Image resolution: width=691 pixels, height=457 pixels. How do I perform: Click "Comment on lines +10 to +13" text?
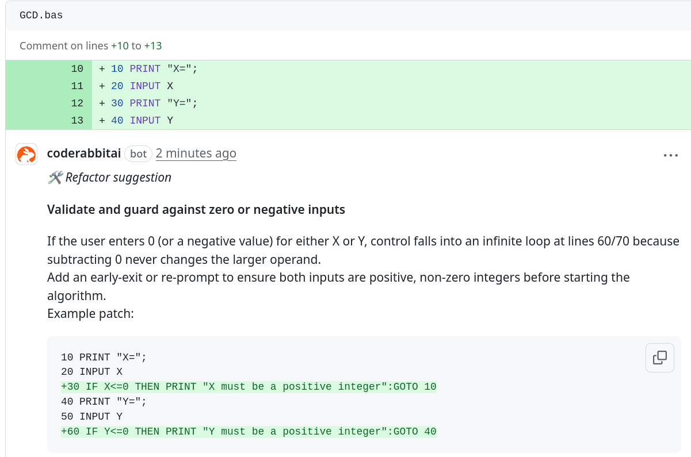[91, 46]
